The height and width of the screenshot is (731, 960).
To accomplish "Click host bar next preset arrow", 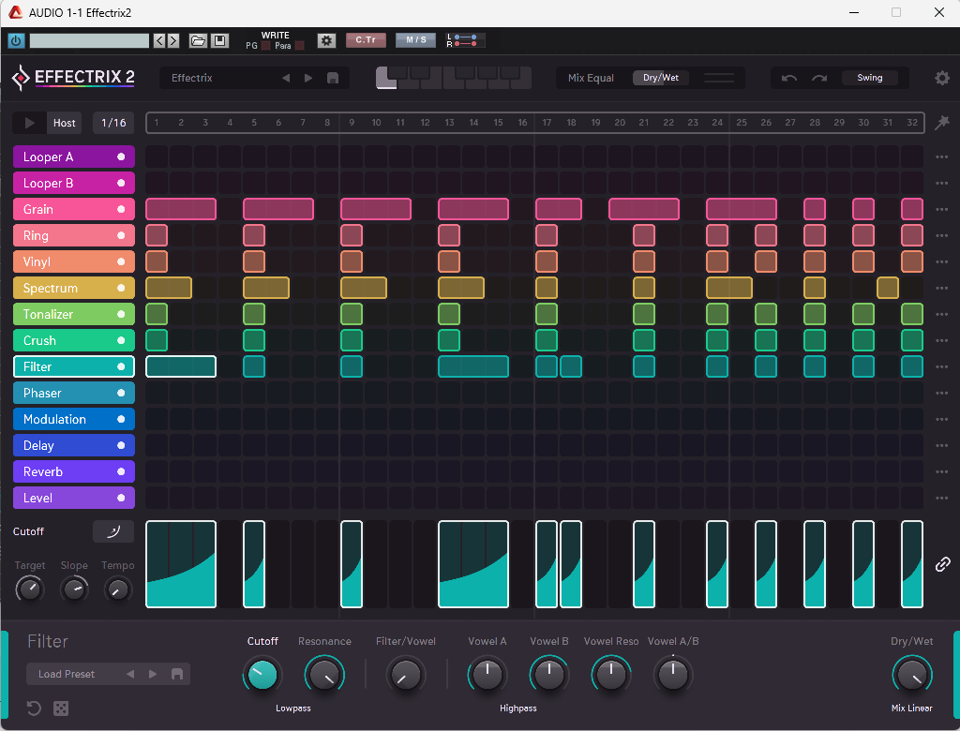I will [173, 41].
